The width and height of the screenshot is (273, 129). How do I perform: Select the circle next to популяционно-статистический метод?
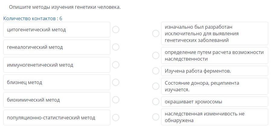pyautogui.click(x=116, y=118)
